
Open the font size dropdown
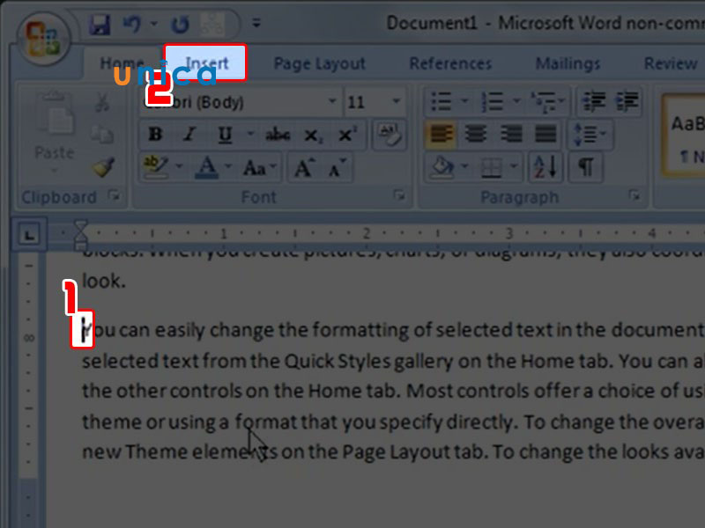(x=396, y=101)
